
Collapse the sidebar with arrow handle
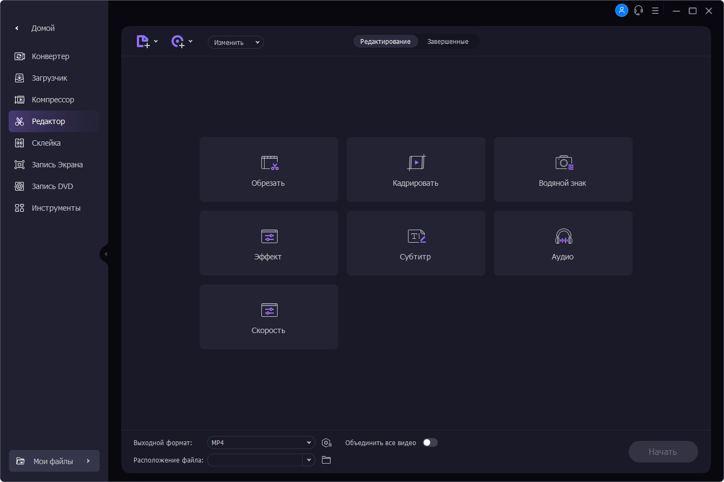coord(105,254)
